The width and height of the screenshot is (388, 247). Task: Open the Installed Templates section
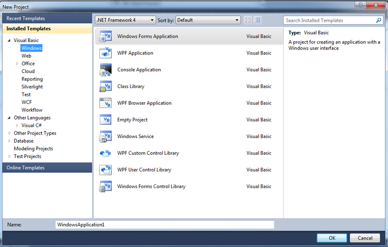point(47,29)
